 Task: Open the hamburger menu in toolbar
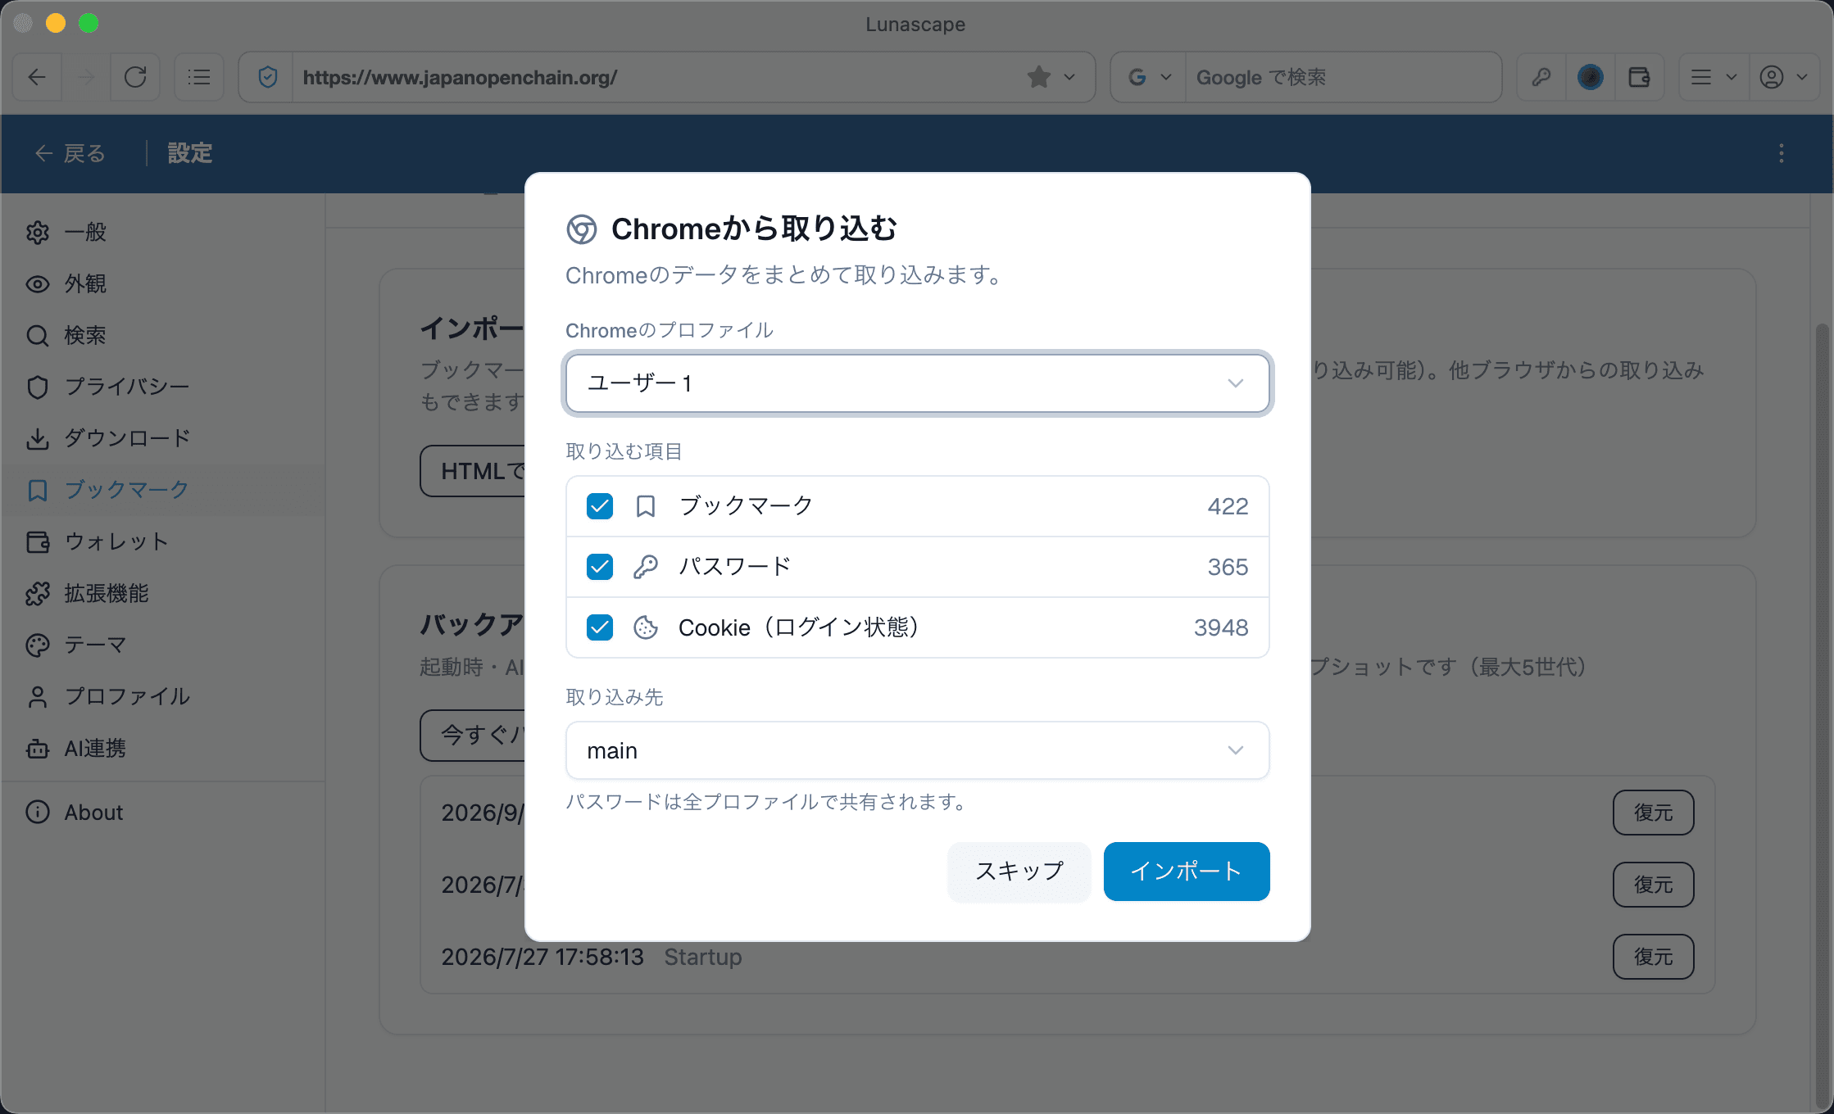(1713, 77)
